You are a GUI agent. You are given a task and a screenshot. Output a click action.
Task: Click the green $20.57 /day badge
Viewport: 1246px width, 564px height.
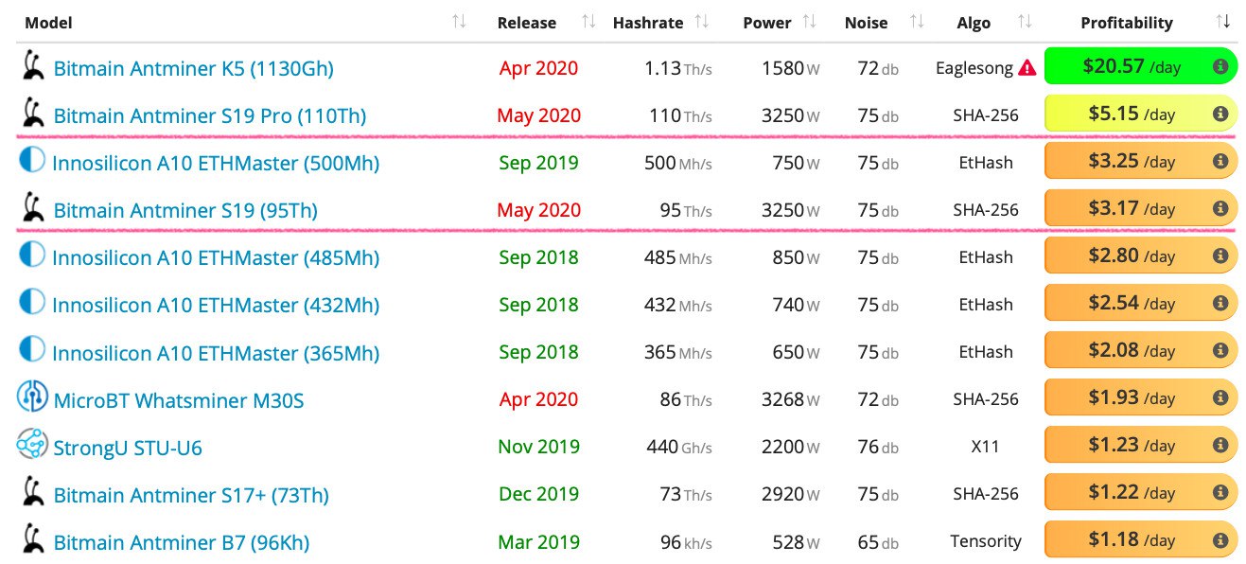point(1131,67)
